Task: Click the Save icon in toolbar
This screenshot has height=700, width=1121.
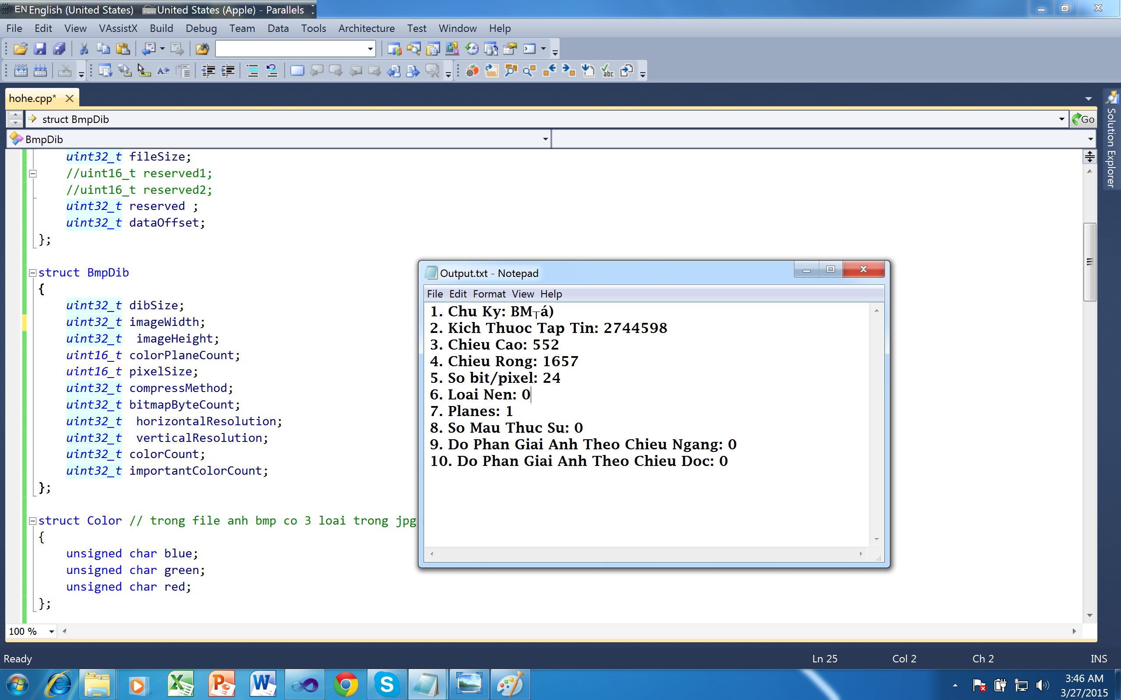Action: 40,49
